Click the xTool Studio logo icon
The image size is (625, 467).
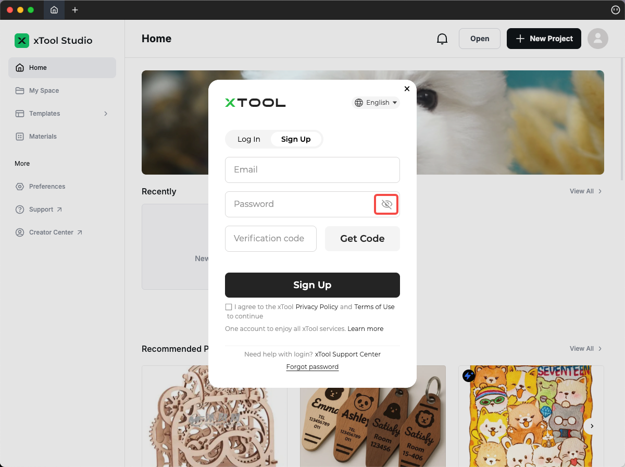coord(22,41)
